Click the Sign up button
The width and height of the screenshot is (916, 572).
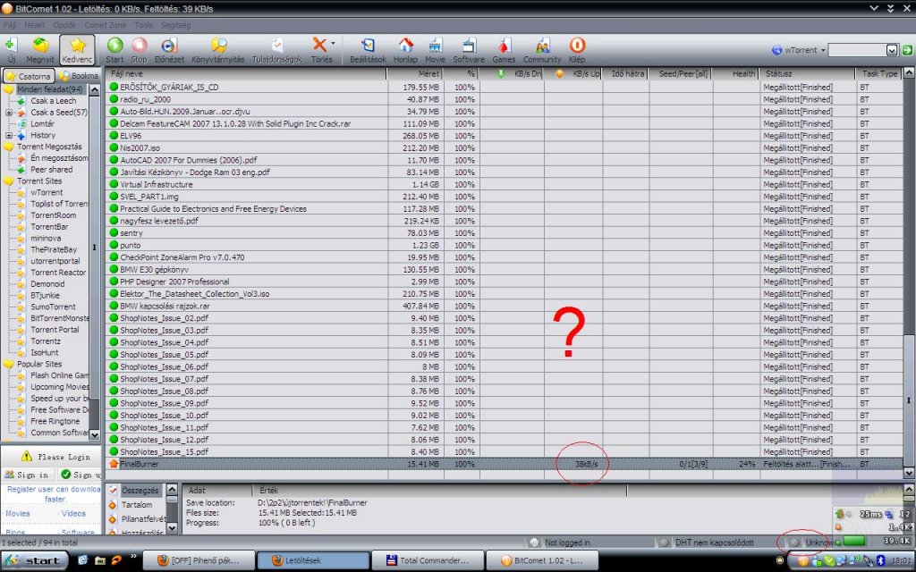tap(80, 475)
